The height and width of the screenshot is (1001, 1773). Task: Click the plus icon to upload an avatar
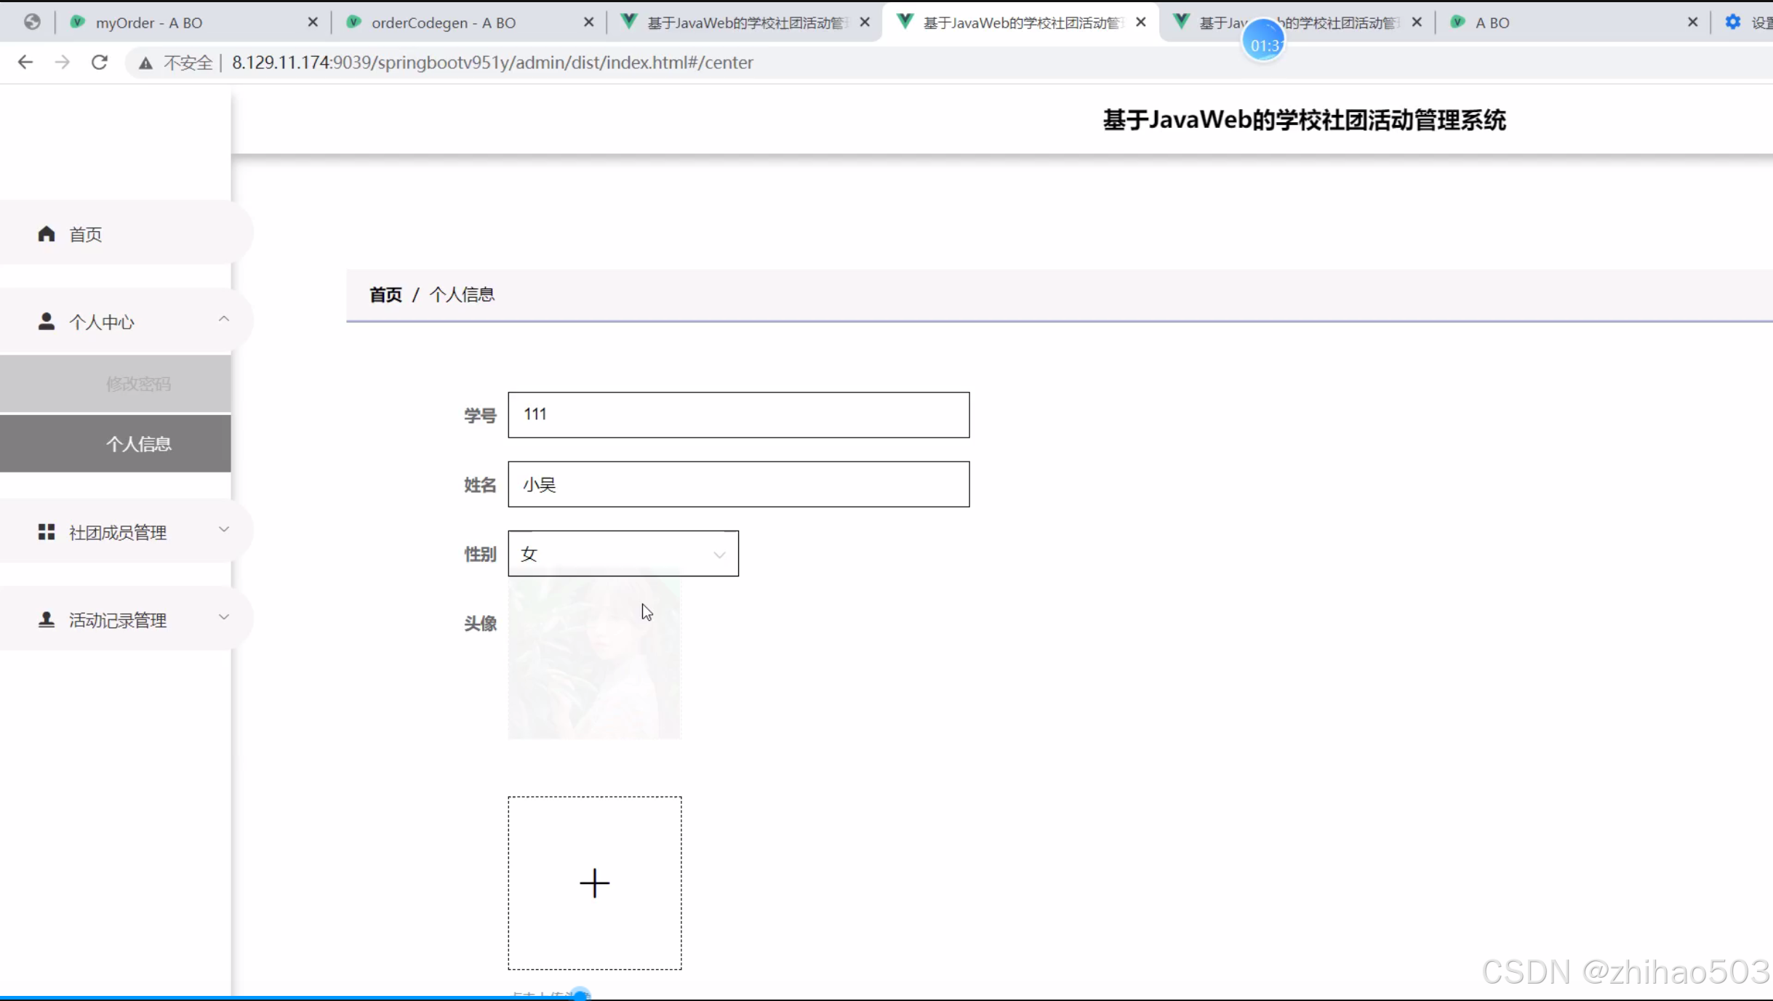point(594,883)
